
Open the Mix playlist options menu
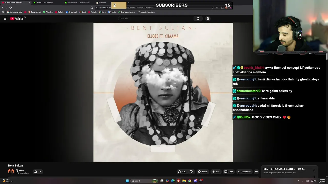point(314,176)
